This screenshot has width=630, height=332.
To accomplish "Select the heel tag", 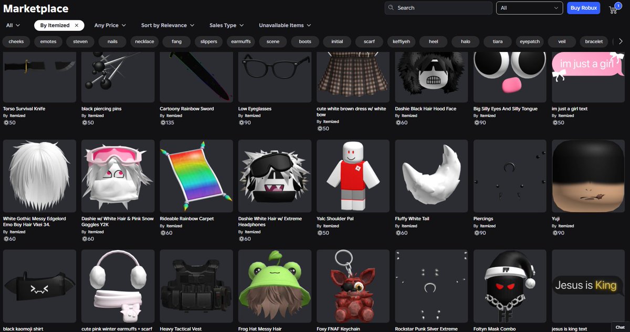I will tap(433, 41).
